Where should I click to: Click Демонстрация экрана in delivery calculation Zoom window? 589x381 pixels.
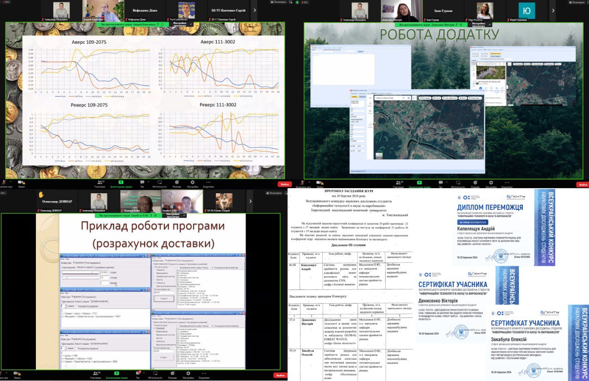pyautogui.click(x=116, y=375)
